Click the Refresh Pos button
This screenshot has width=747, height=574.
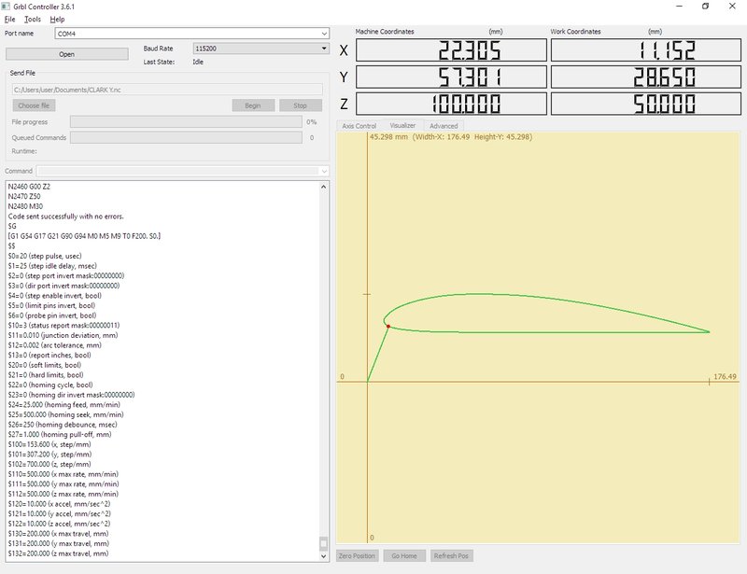451,556
